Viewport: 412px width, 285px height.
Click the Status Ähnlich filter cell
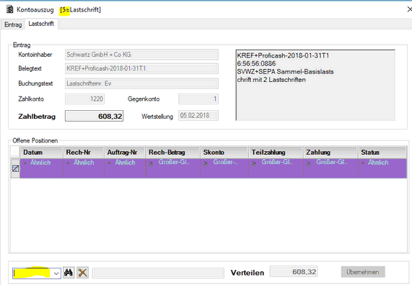point(382,168)
